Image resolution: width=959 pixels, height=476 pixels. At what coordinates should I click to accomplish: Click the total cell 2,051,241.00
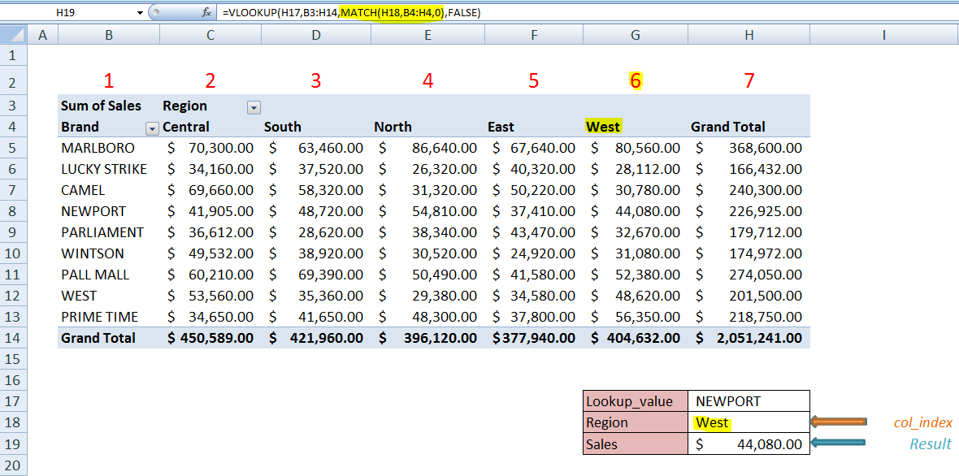749,338
